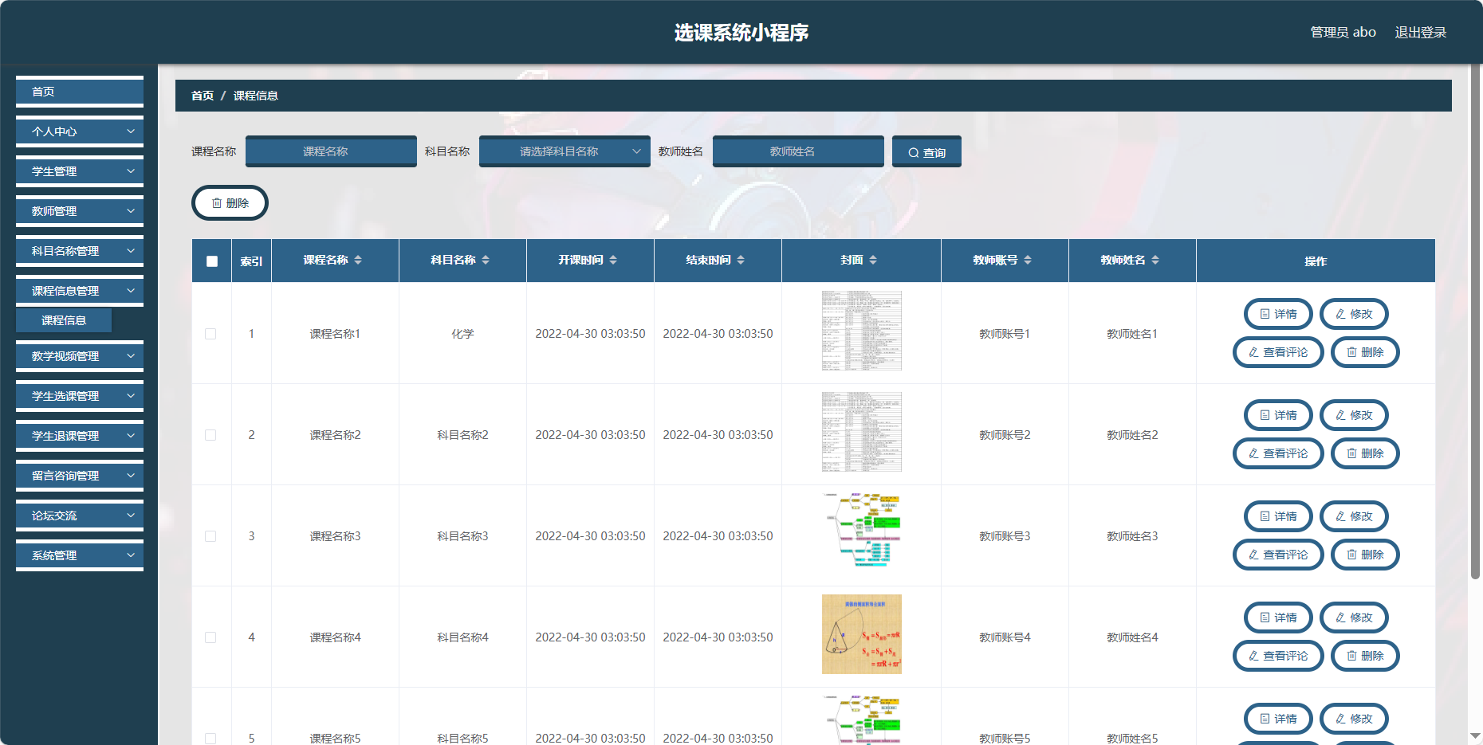Open cover thumbnail of 课程名称2
The height and width of the screenshot is (745, 1483).
861,432
